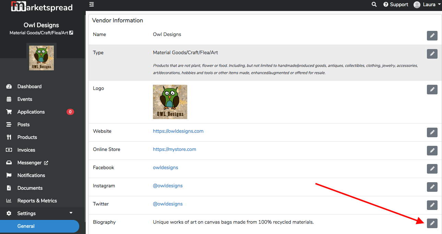This screenshot has width=442, height=234.
Task: Edit Biography using the pencil button
Action: pyautogui.click(x=432, y=223)
